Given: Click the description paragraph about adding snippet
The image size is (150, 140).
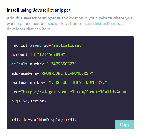Looking at the screenshot, I should coord(69,23).
